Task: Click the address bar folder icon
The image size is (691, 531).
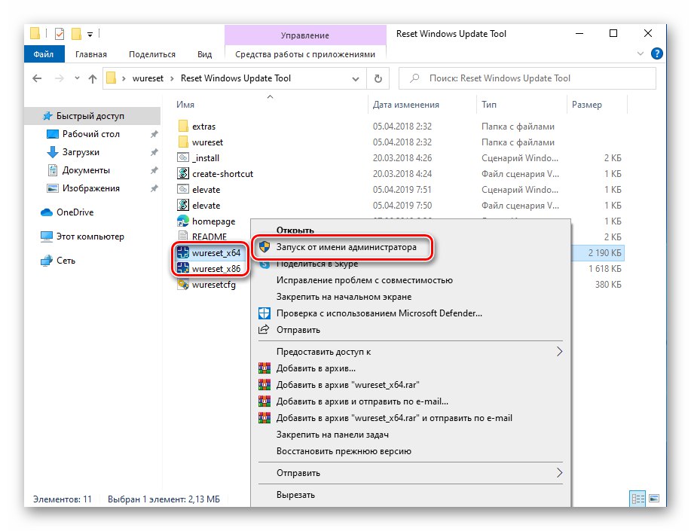Action: pos(112,78)
